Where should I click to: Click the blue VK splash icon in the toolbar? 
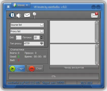[x=12, y=15]
